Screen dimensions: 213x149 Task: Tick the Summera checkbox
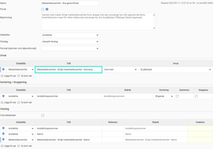(177, 96)
